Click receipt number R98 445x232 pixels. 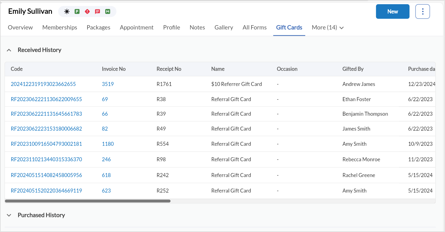tap(161, 159)
